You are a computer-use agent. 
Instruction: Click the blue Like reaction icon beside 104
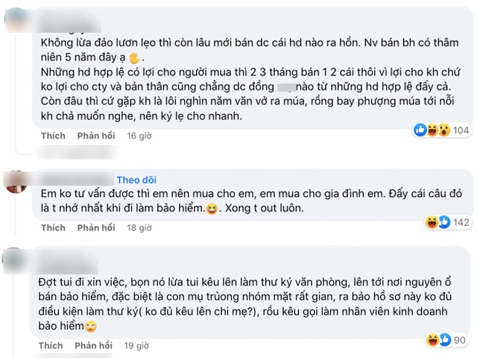tap(420, 131)
